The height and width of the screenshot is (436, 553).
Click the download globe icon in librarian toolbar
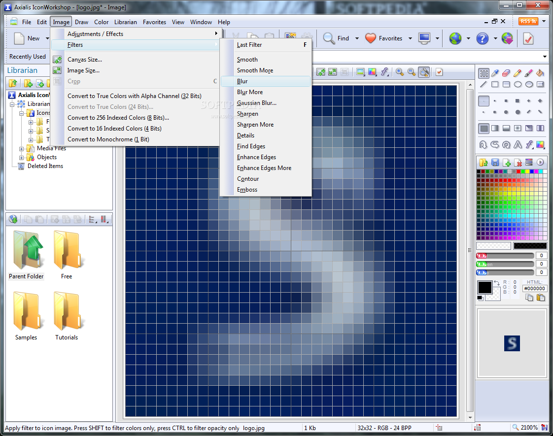click(13, 219)
